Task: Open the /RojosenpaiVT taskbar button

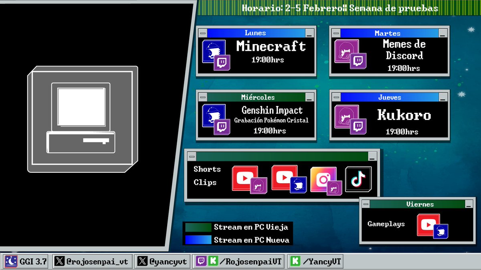Action: (x=239, y=262)
